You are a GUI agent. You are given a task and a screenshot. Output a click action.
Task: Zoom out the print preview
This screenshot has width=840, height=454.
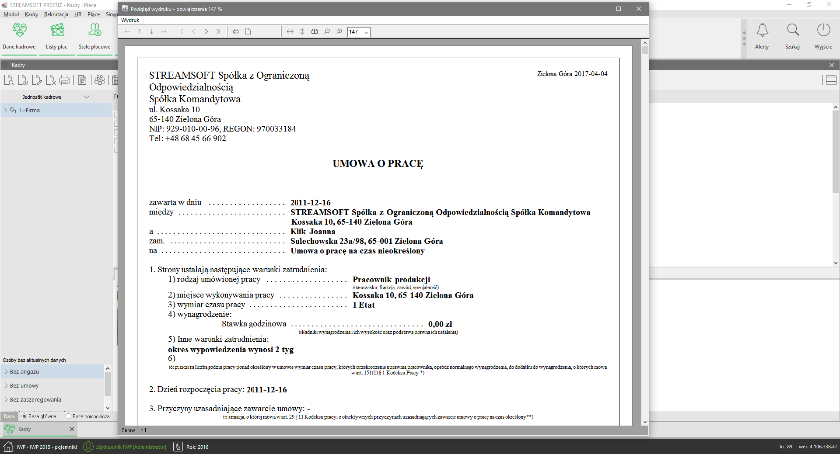pos(327,31)
